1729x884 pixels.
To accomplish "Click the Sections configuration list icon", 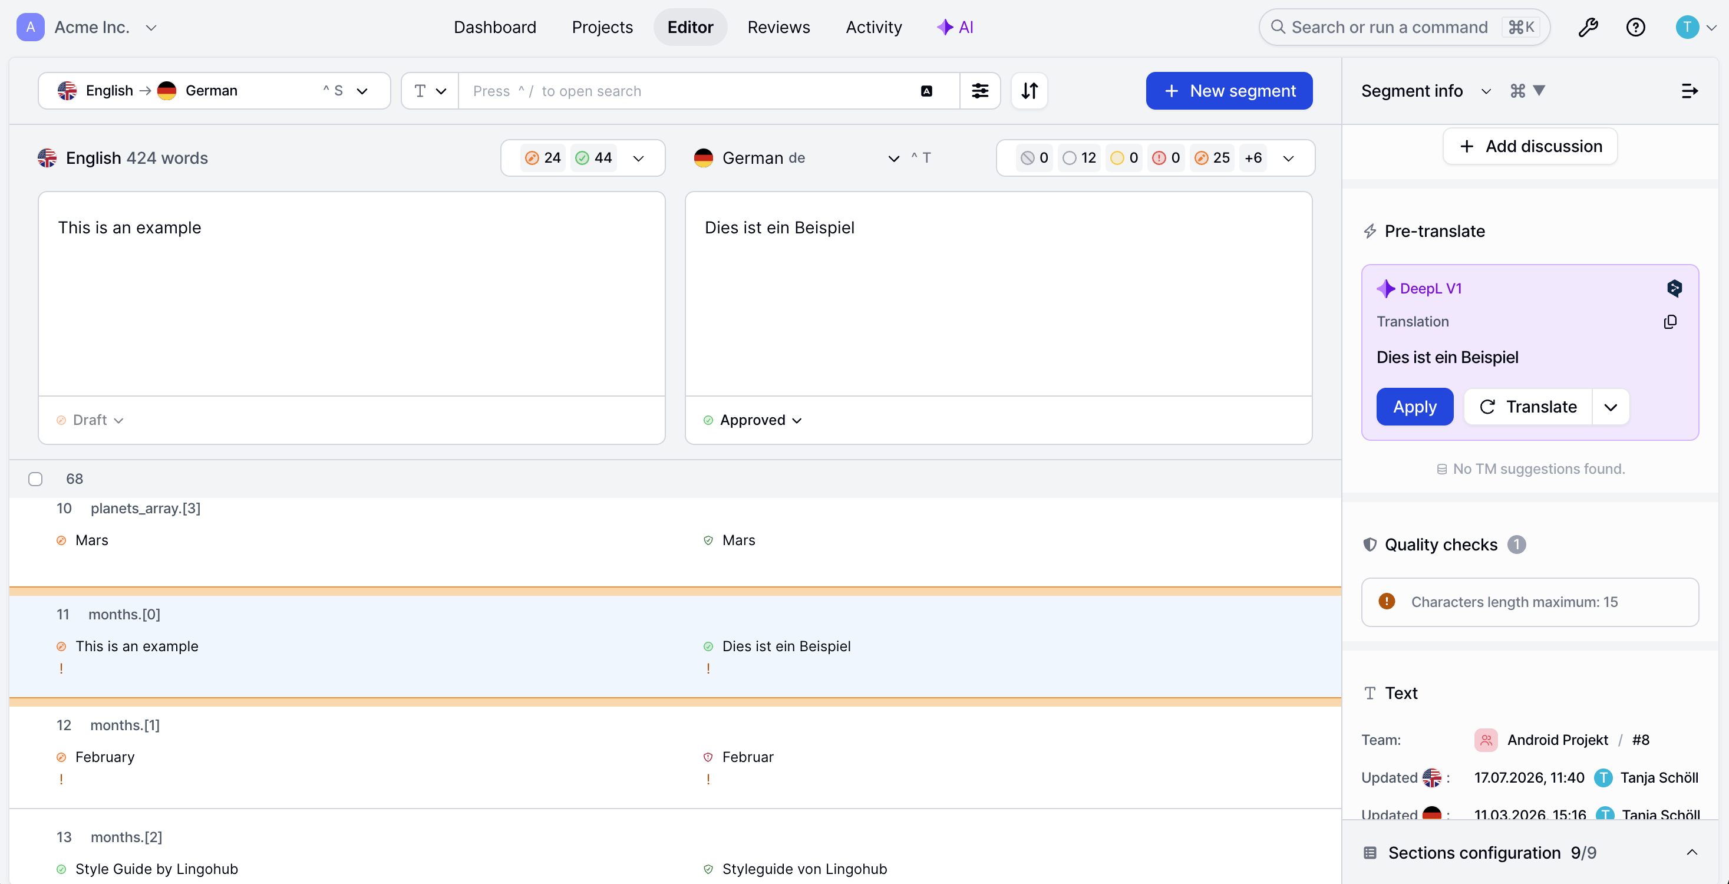I will click(x=1370, y=852).
